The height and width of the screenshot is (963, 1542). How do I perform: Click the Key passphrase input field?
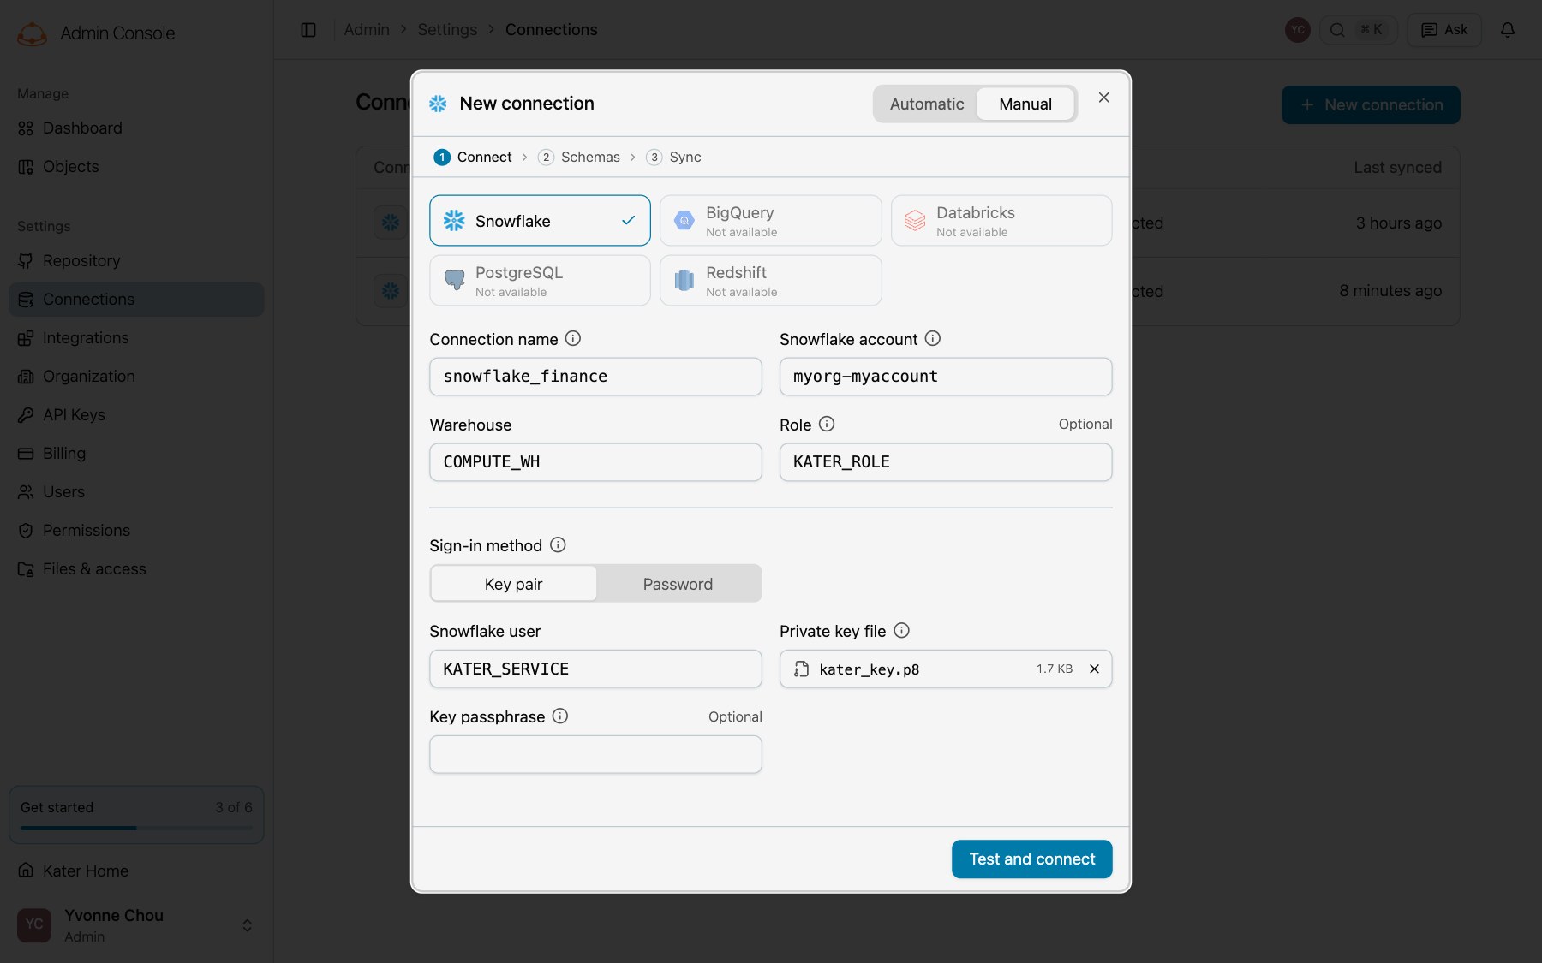[595, 755]
